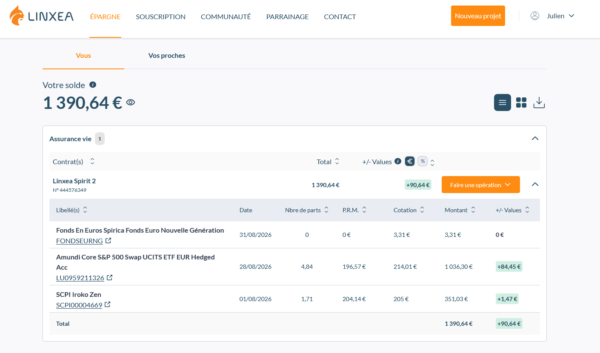Viewport: 600px width, 353px height.
Task: Select the Fonds En Euros Spirica label
Action: (x=140, y=230)
